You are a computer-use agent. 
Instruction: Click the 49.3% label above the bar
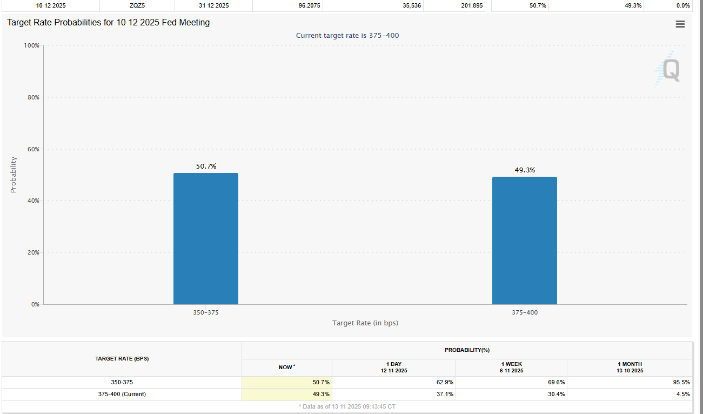click(525, 170)
